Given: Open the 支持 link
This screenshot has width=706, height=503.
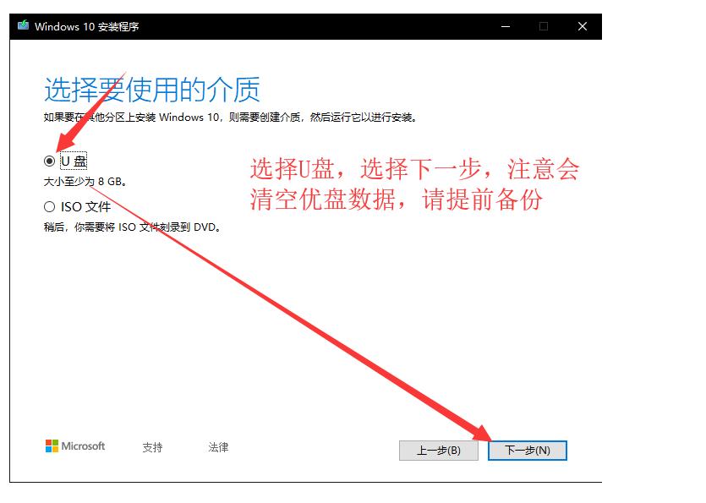Looking at the screenshot, I should (x=153, y=447).
